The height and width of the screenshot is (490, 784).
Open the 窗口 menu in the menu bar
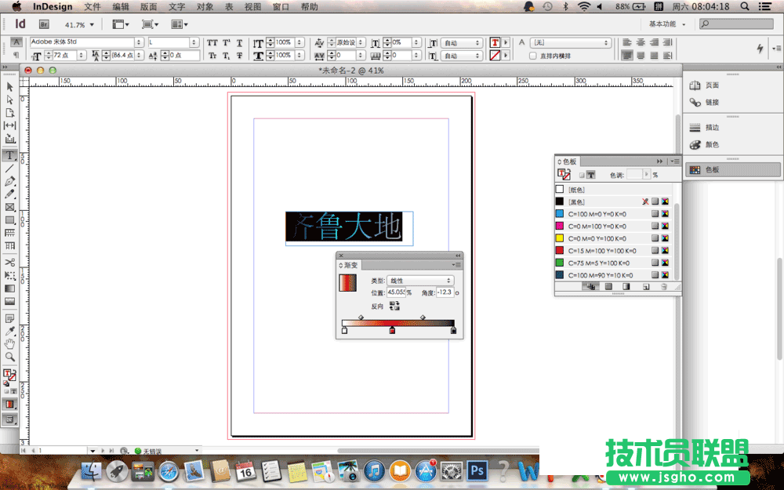click(x=279, y=6)
